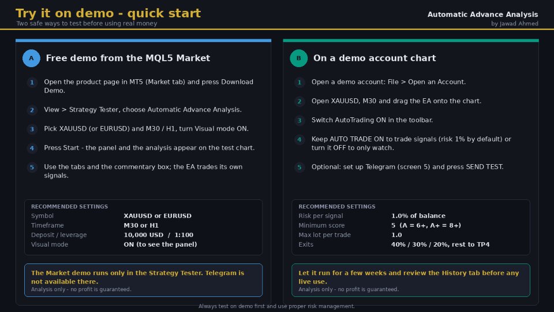Click the author line "by Jawad Ahmed"
The width and height of the screenshot is (554, 312).
tap(514, 24)
